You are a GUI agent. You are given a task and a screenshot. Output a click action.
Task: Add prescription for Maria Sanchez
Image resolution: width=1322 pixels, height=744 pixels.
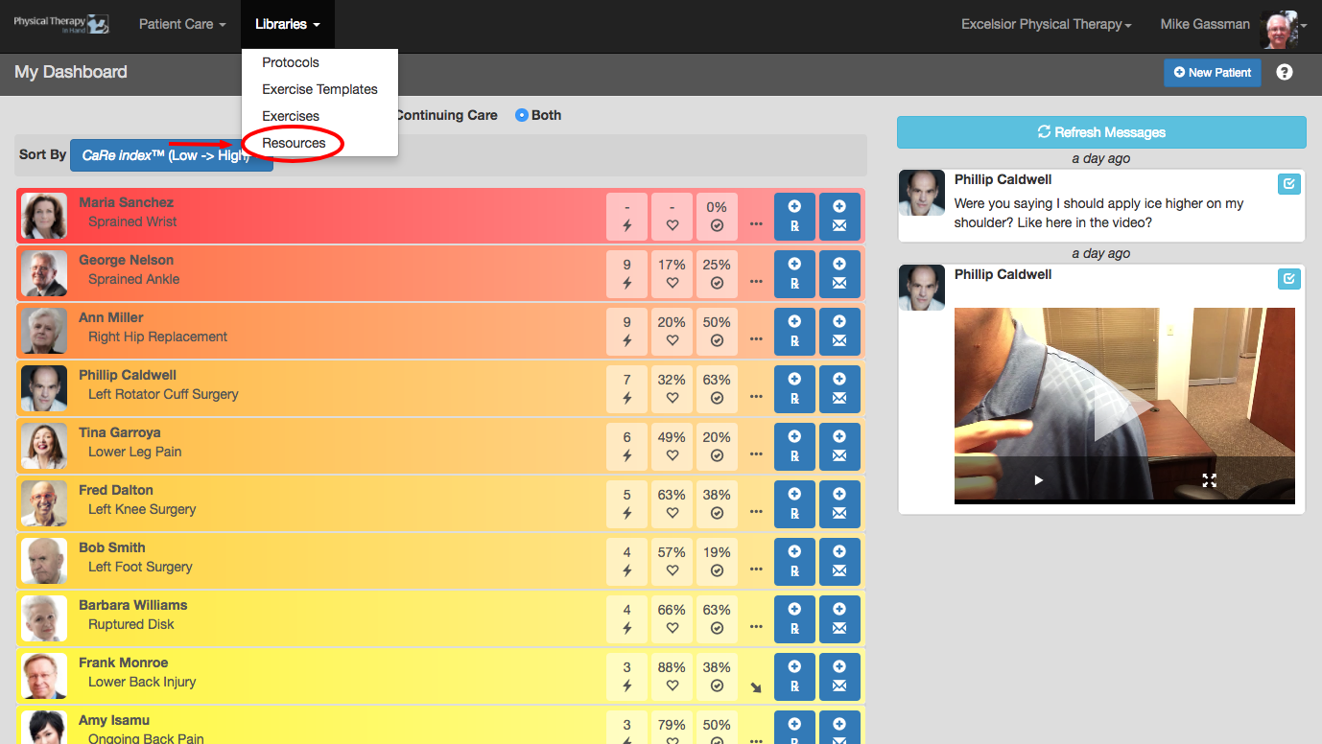click(x=794, y=216)
